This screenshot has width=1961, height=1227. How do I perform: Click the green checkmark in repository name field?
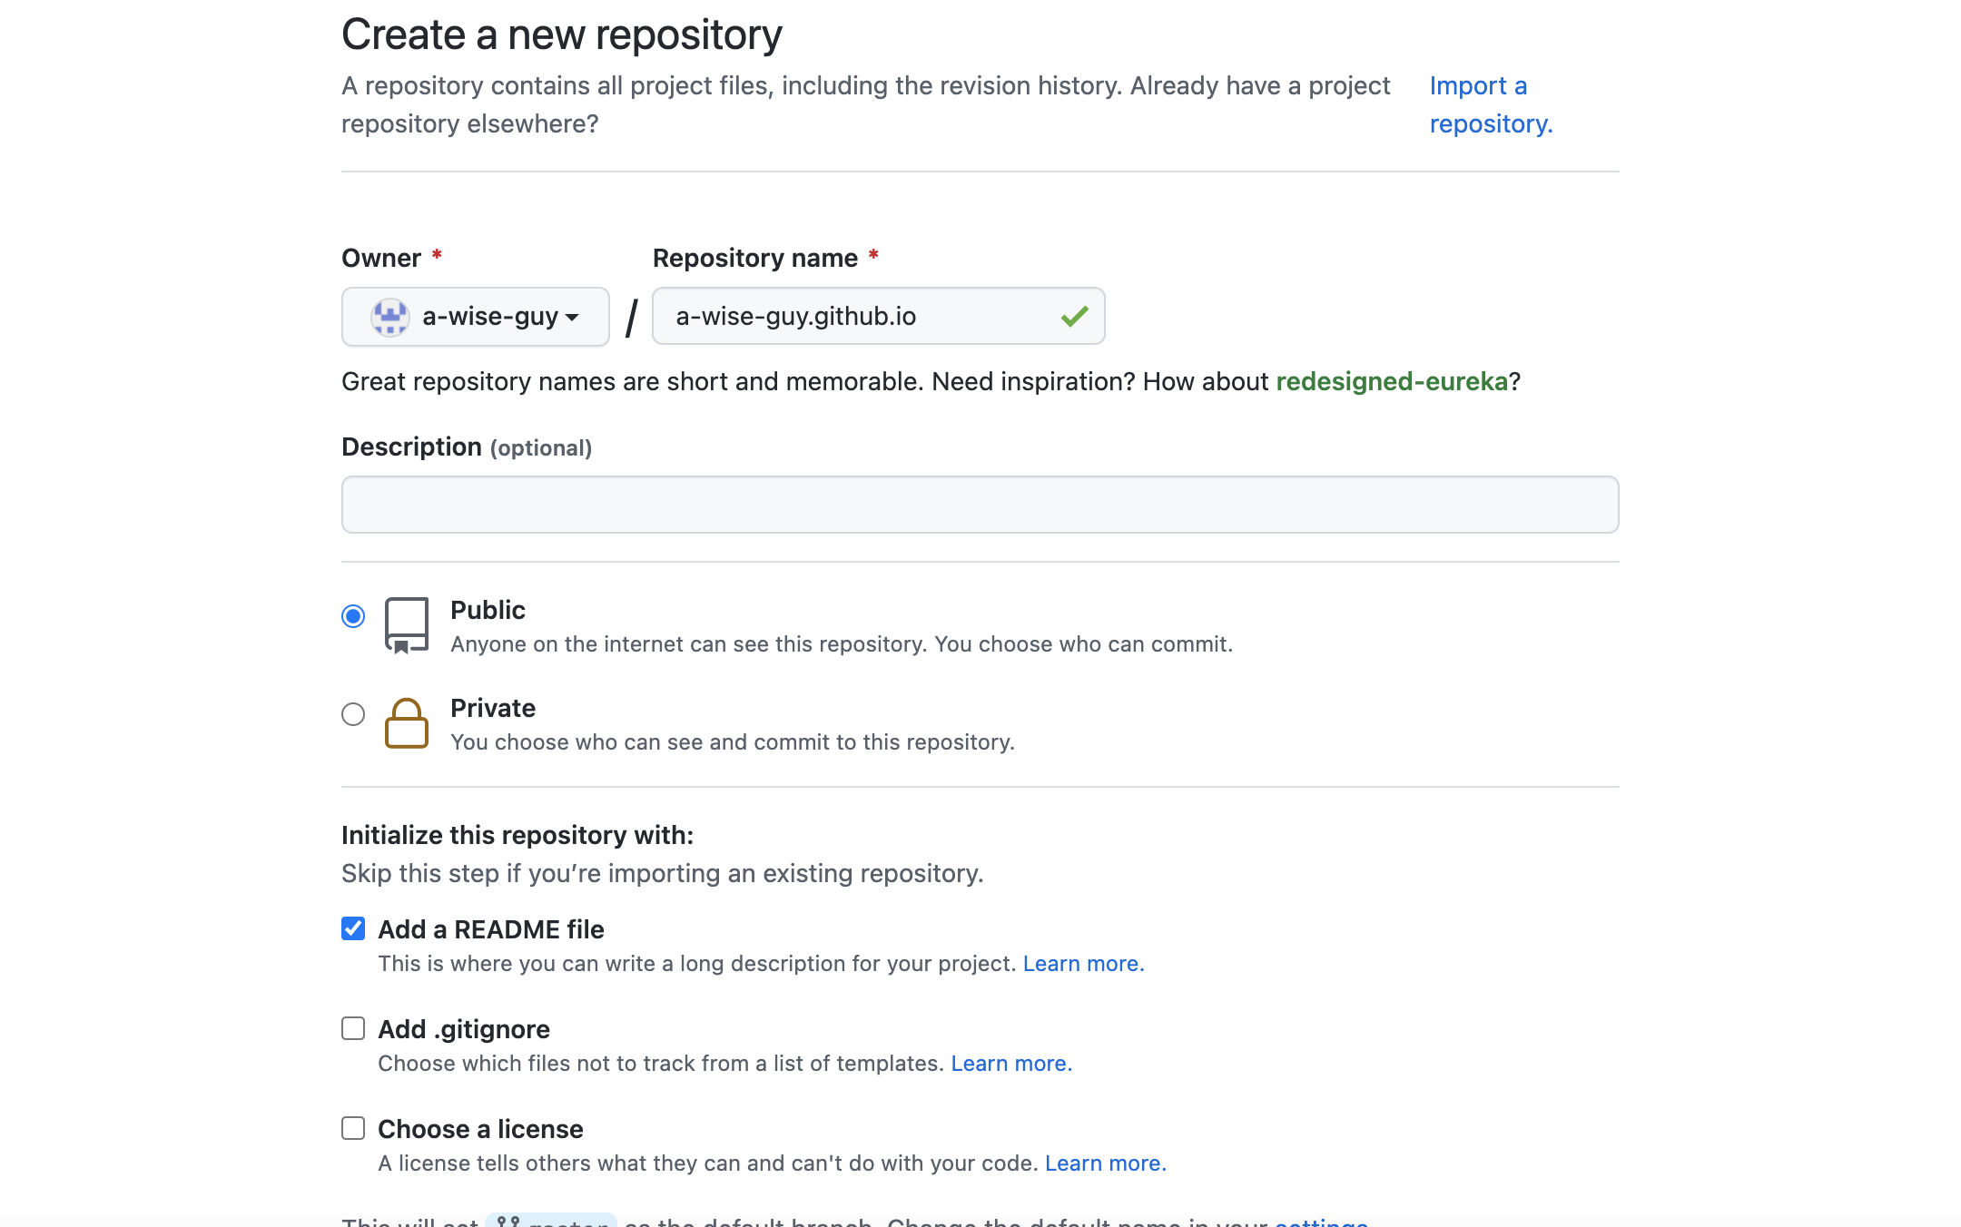click(1074, 317)
